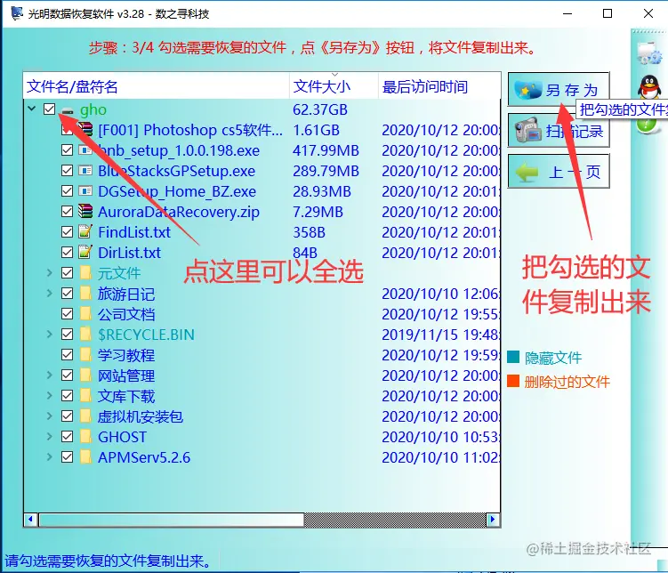
Task: Toggle AuroraDataRecovery.zip checkbox
Action: coord(67,211)
